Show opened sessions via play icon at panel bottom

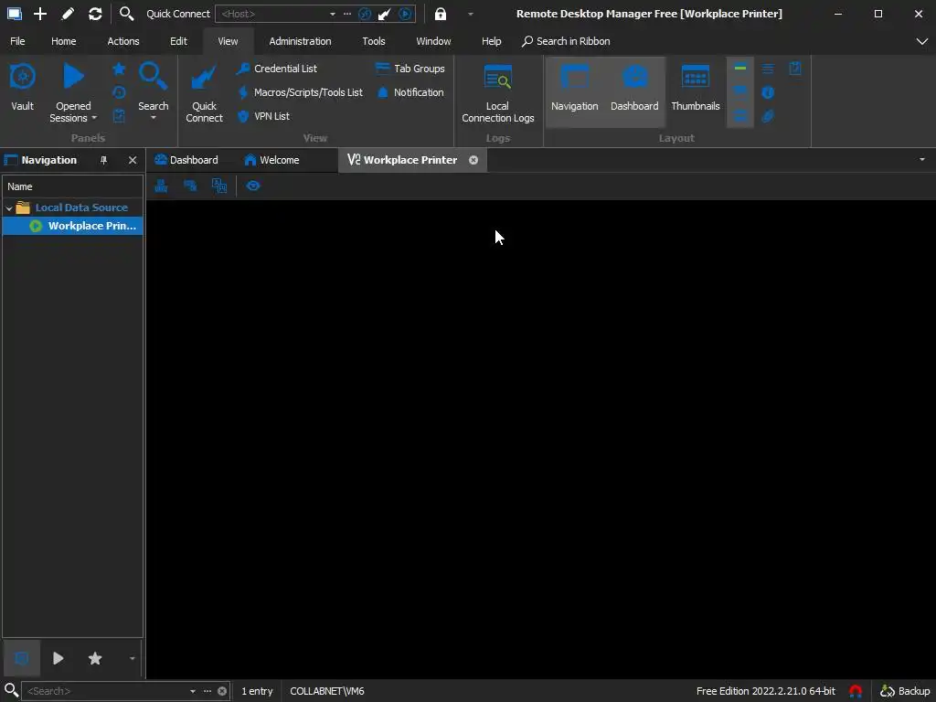pos(58,658)
